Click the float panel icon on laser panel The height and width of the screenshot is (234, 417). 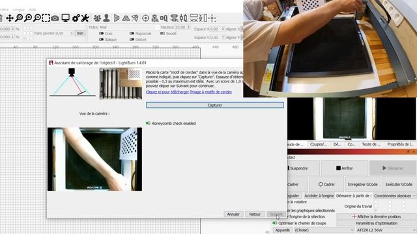[x=409, y=151]
